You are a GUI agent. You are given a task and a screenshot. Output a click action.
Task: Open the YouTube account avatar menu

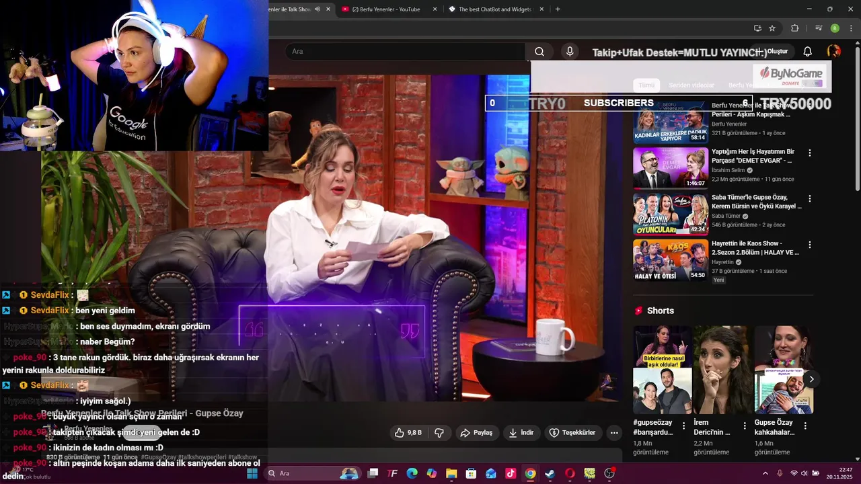point(833,51)
